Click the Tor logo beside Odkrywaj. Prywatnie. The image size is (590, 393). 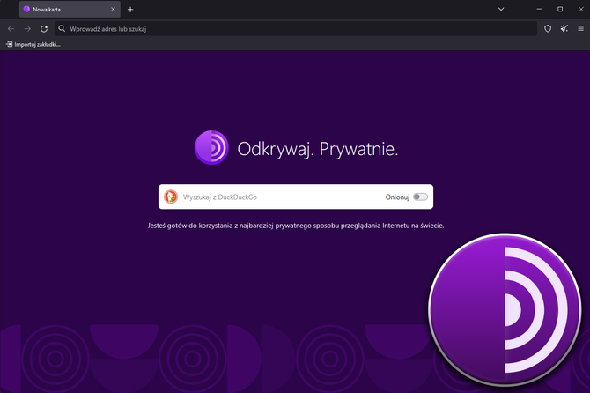pyautogui.click(x=211, y=147)
